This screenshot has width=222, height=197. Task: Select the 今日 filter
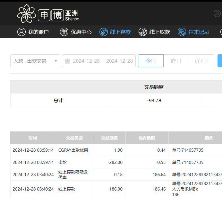pyautogui.click(x=151, y=61)
